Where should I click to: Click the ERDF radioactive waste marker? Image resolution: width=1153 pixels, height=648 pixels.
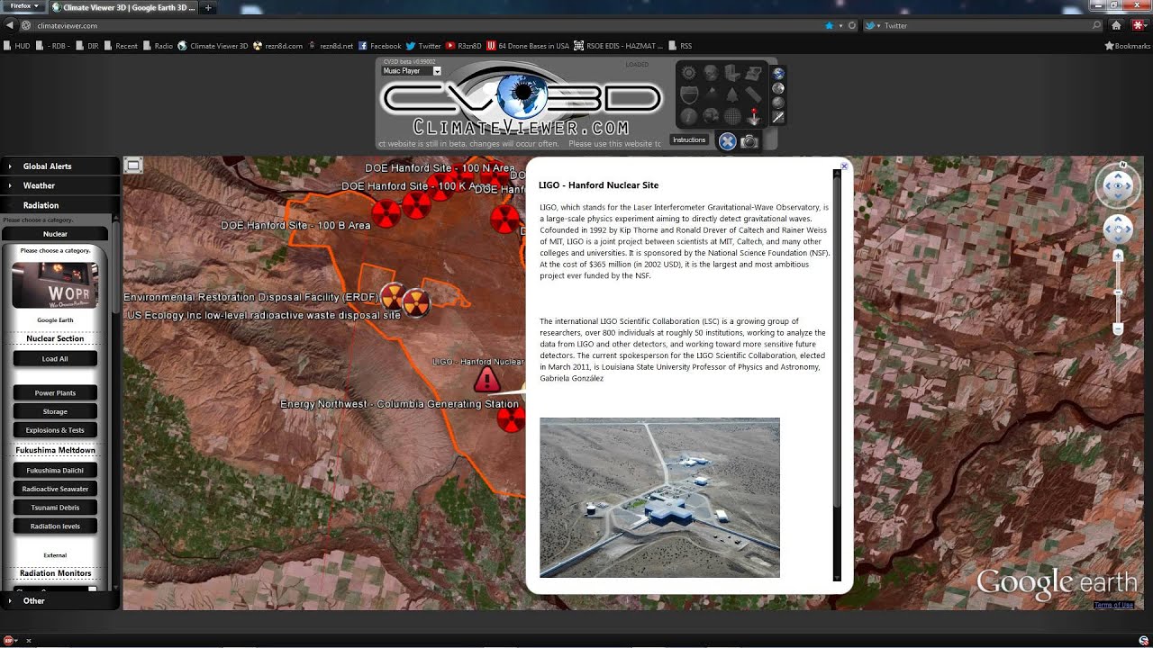point(393,296)
